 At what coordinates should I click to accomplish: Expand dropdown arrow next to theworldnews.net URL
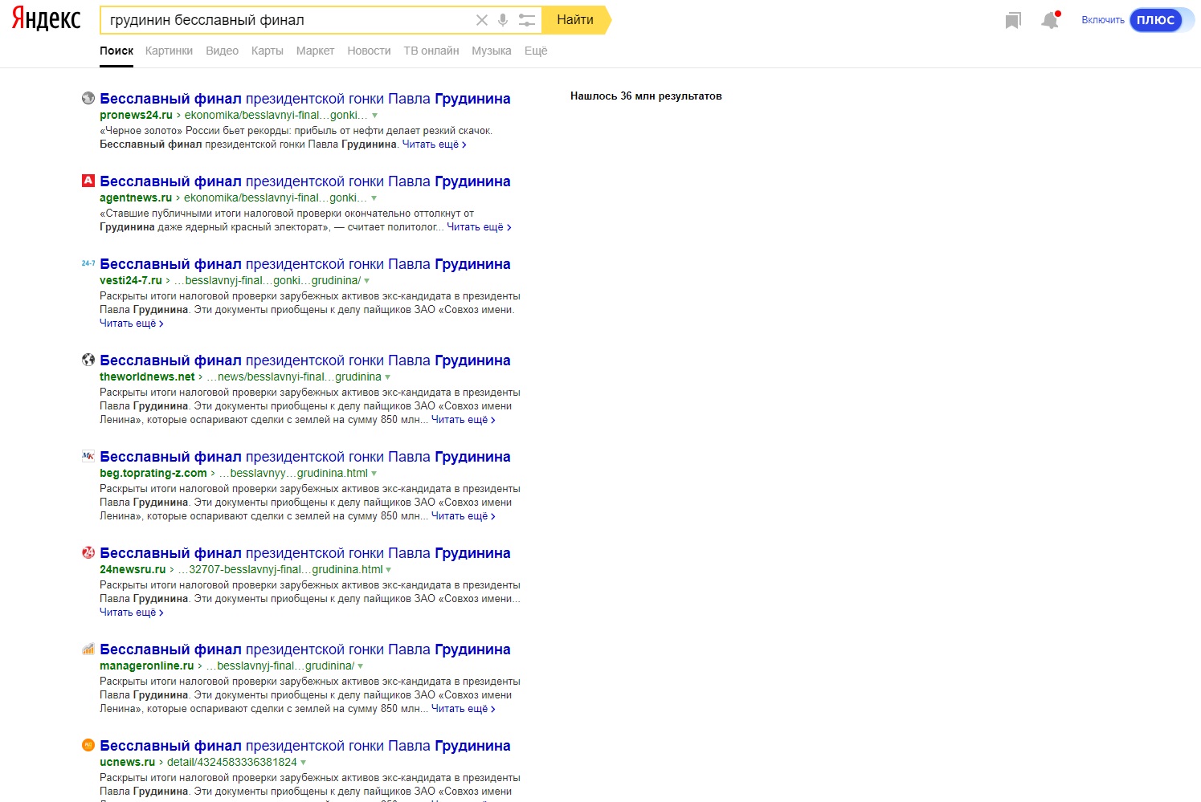[x=388, y=377]
